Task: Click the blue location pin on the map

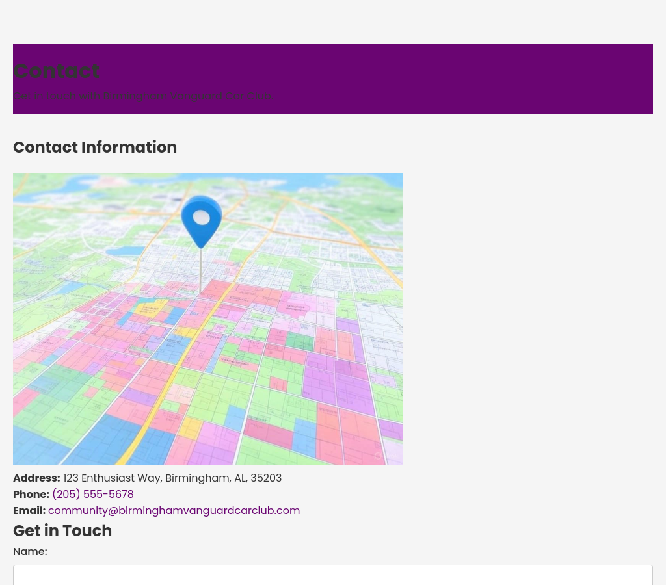Action: 201,221
